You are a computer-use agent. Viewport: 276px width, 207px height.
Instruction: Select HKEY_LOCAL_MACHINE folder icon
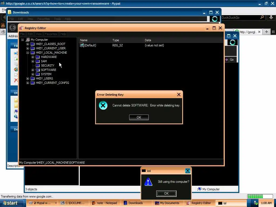(32, 53)
